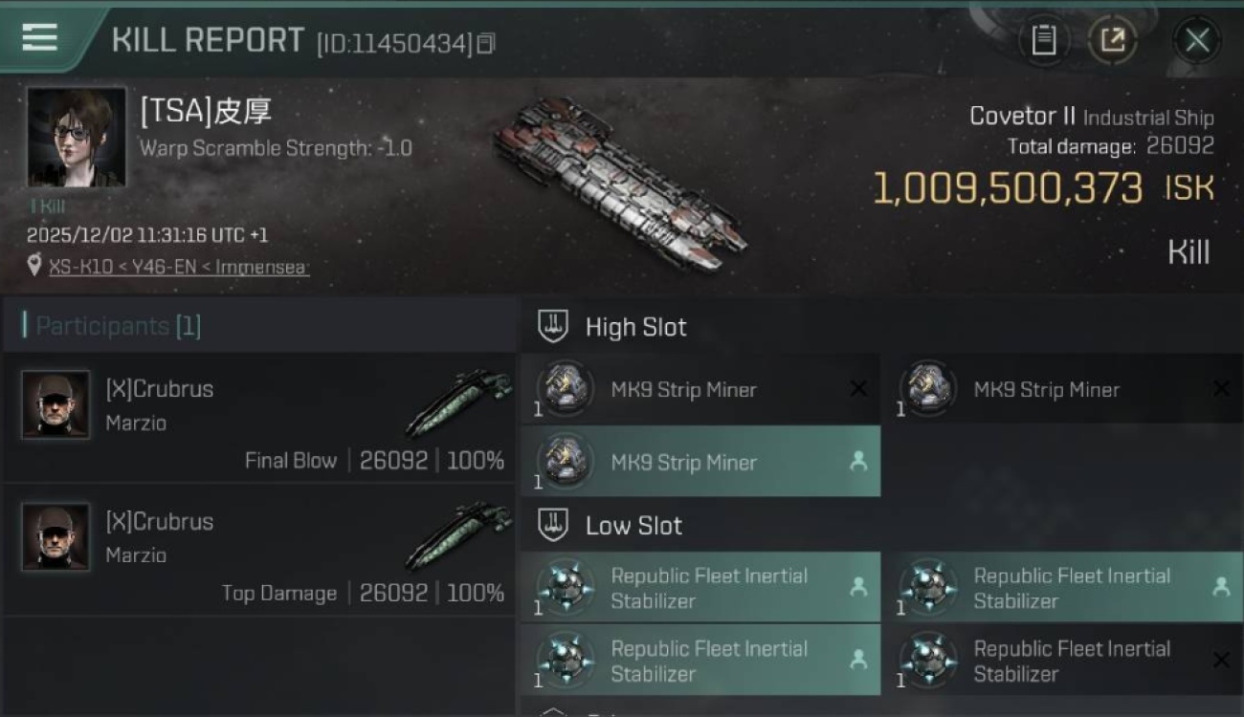Image resolution: width=1244 pixels, height=717 pixels.
Task: Click the Covetor II ship image
Action: (x=620, y=182)
